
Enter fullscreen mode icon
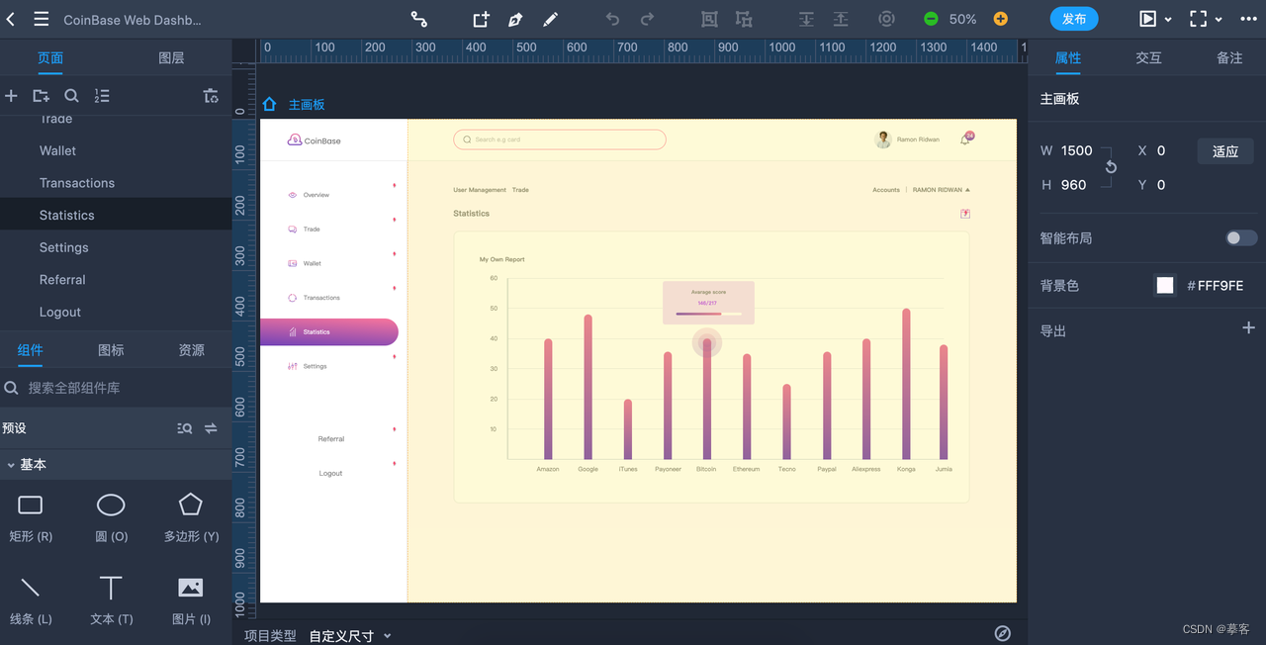[1199, 19]
